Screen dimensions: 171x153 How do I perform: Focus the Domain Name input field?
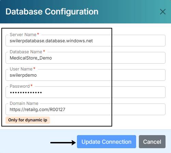85,109
